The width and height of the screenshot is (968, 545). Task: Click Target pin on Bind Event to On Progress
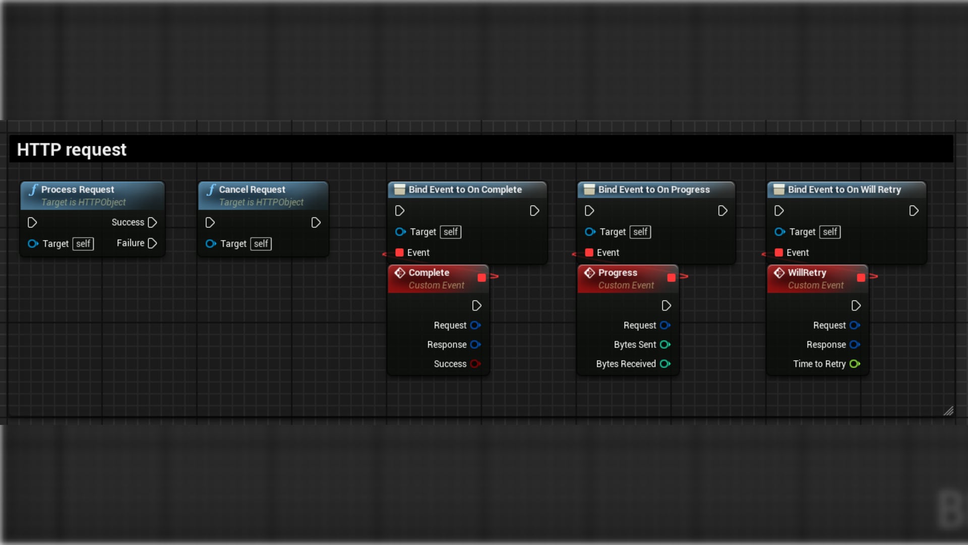(x=589, y=232)
